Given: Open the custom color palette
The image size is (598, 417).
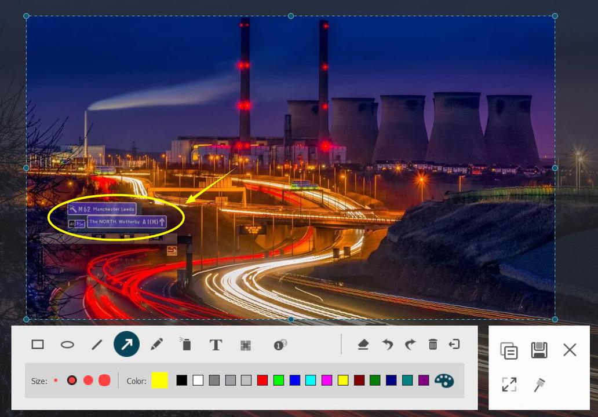Looking at the screenshot, I should click(444, 381).
